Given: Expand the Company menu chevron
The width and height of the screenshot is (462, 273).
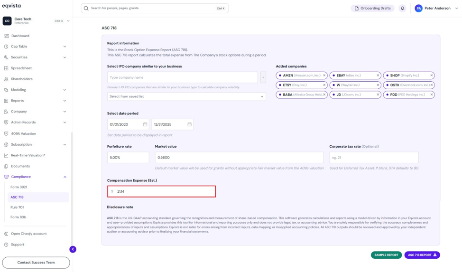Looking at the screenshot, I should coord(65,112).
